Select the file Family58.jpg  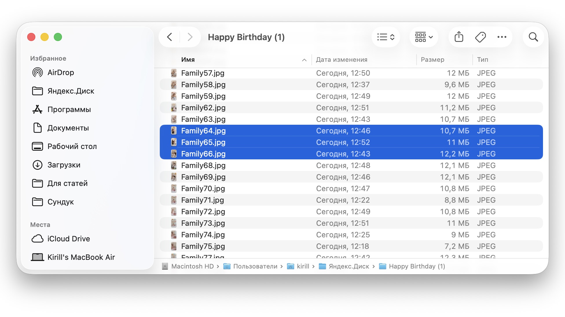coord(351,85)
